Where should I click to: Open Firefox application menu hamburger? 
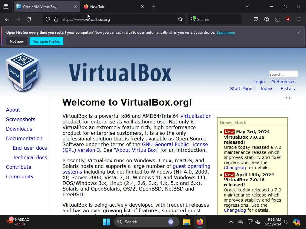(x=299, y=19)
